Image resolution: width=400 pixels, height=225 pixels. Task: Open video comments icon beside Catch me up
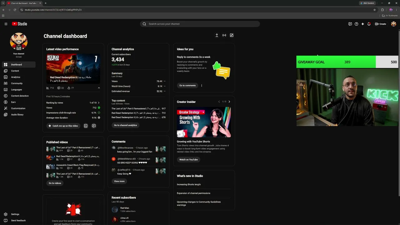(94, 126)
